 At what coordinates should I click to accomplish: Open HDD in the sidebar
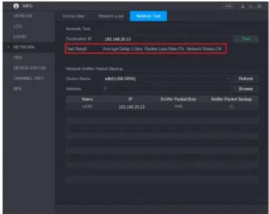[x=18, y=57]
